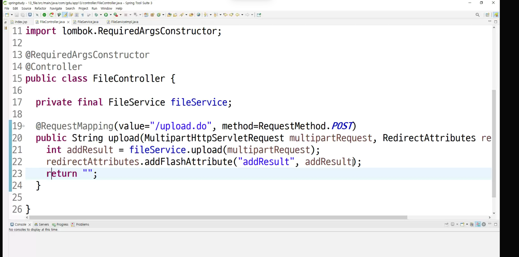Click the Skip All Breakpoints icon

[37, 15]
